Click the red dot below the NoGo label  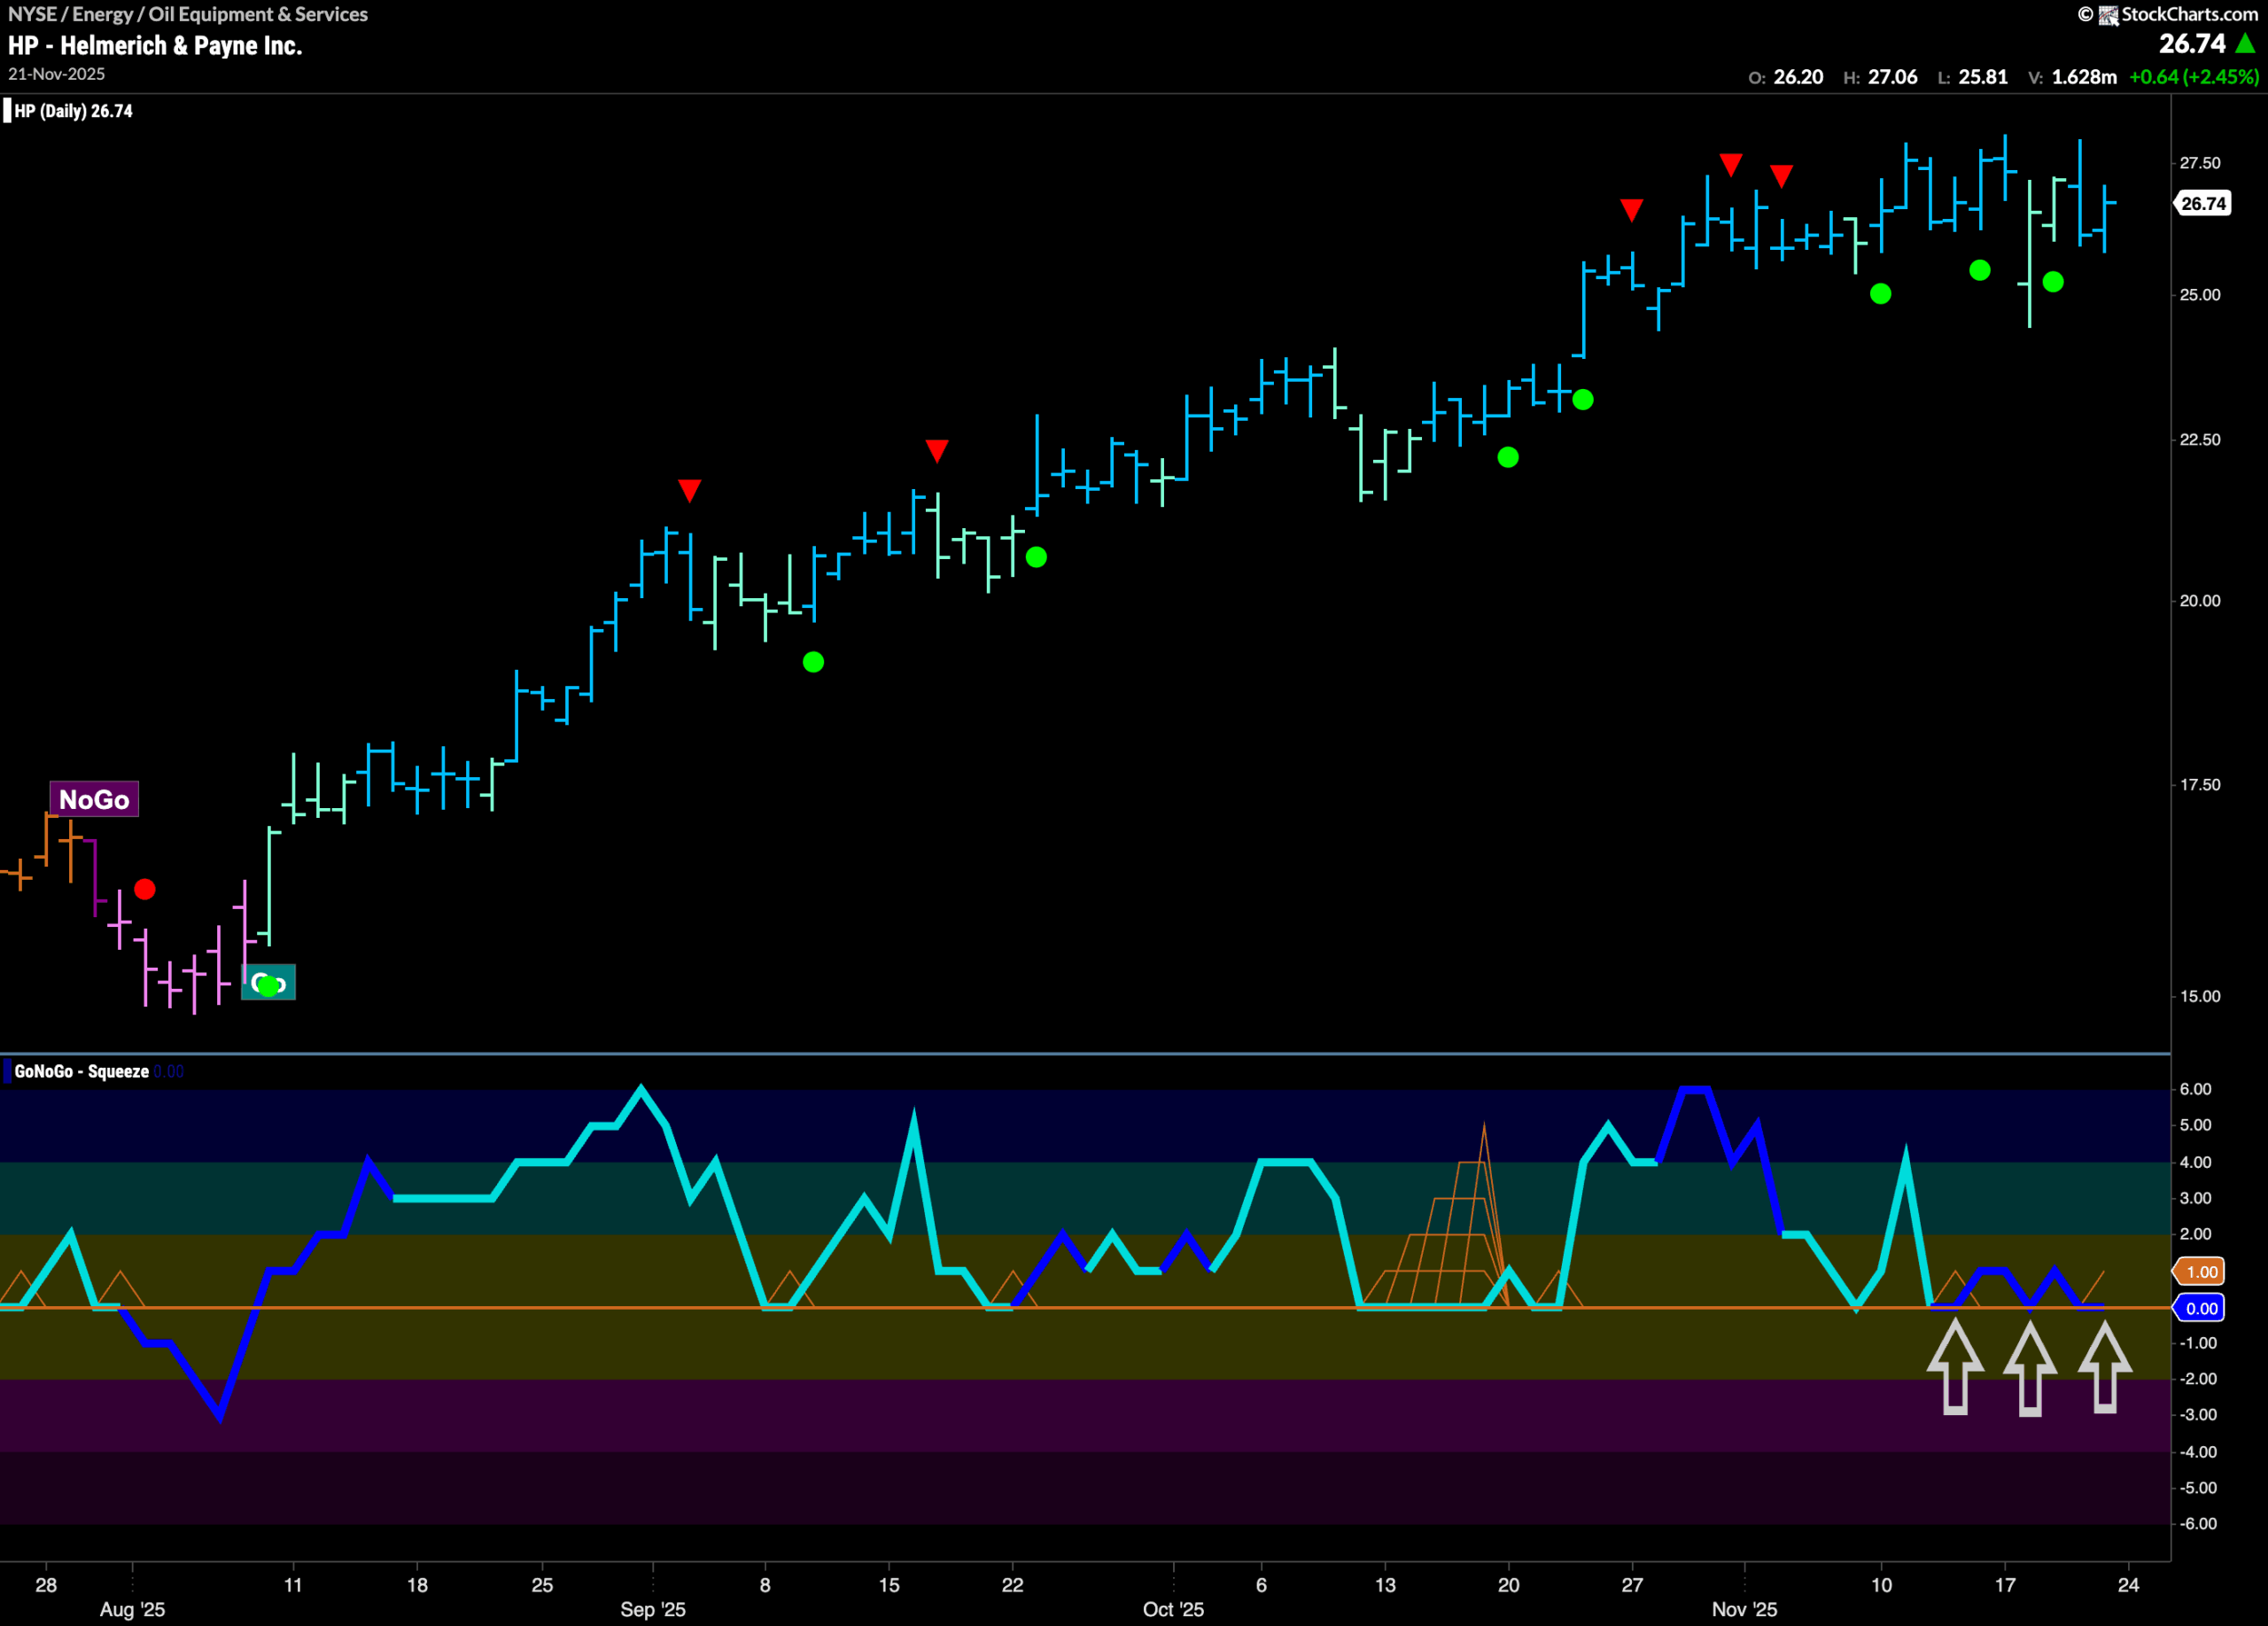pyautogui.click(x=145, y=889)
